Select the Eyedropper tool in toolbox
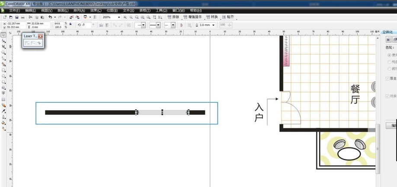The height and width of the screenshot is (187, 397). point(3,111)
